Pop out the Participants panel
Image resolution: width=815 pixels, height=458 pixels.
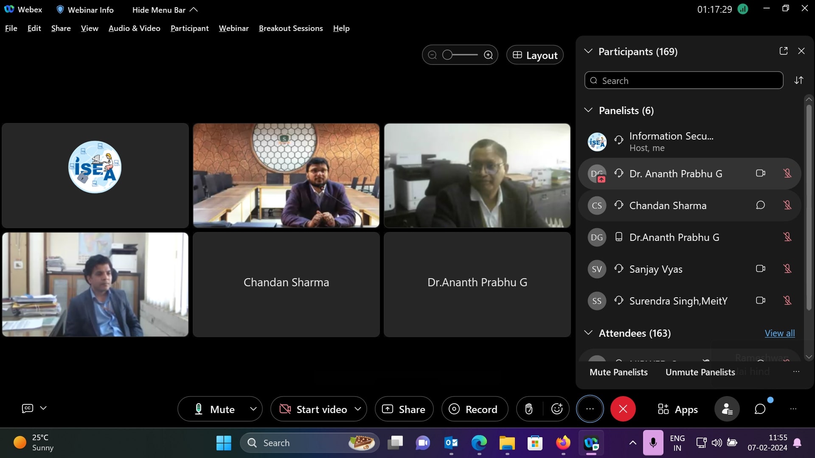pyautogui.click(x=784, y=51)
